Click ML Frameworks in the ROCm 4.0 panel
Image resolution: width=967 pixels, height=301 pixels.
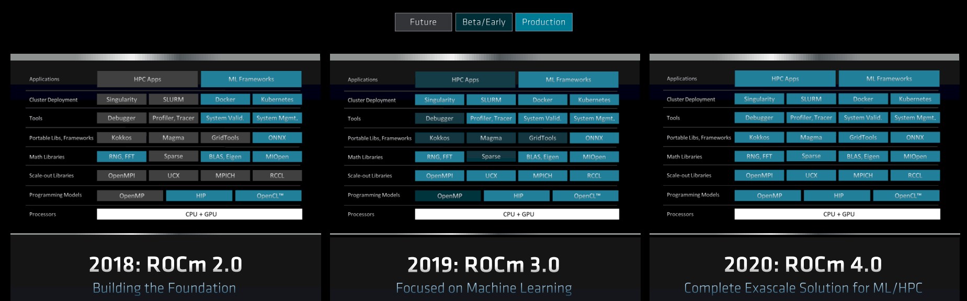tap(889, 79)
